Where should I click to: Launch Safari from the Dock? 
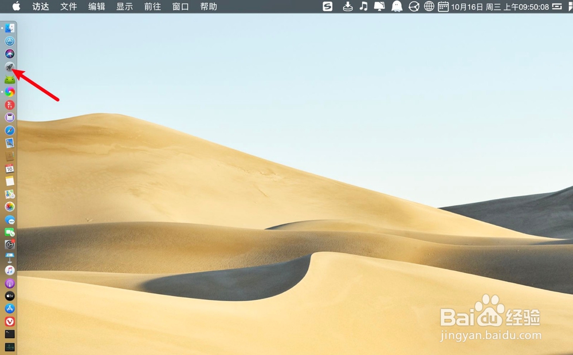(x=10, y=131)
